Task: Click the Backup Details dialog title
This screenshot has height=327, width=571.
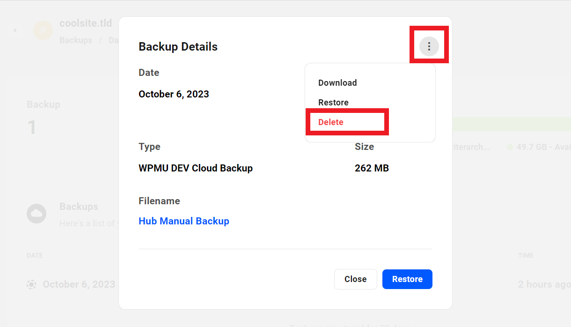Action: click(178, 47)
